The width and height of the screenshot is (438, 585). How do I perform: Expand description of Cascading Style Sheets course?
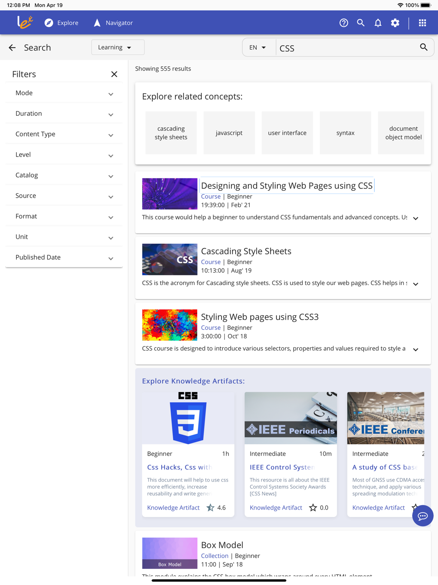click(x=416, y=284)
